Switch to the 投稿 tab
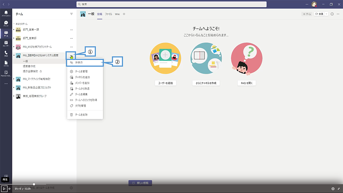 click(x=100, y=14)
